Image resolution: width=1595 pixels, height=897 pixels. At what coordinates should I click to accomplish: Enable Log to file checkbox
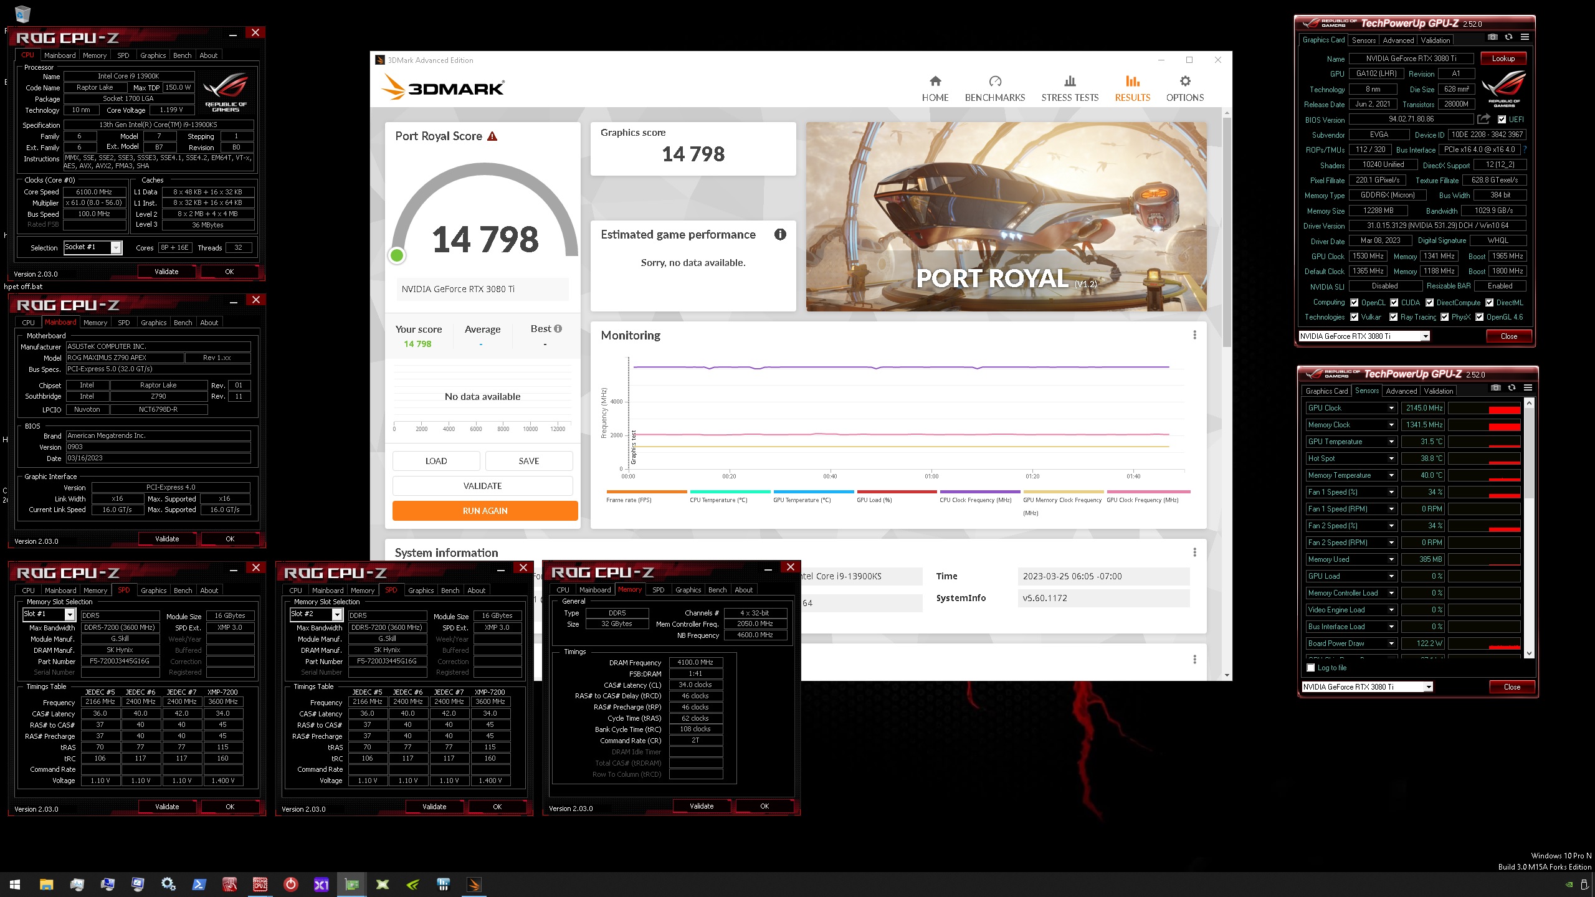pyautogui.click(x=1311, y=668)
